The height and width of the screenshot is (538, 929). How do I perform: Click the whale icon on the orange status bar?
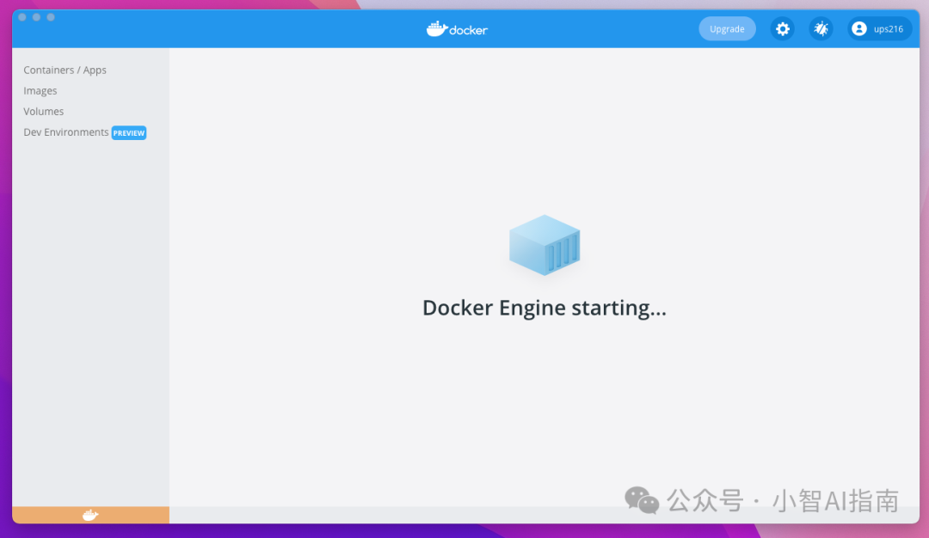(x=89, y=515)
